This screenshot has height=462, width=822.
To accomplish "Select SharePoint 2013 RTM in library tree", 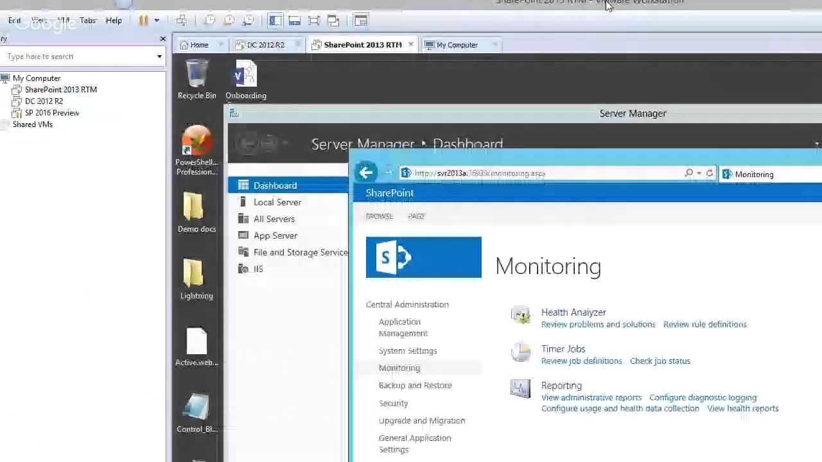I will pyautogui.click(x=60, y=90).
